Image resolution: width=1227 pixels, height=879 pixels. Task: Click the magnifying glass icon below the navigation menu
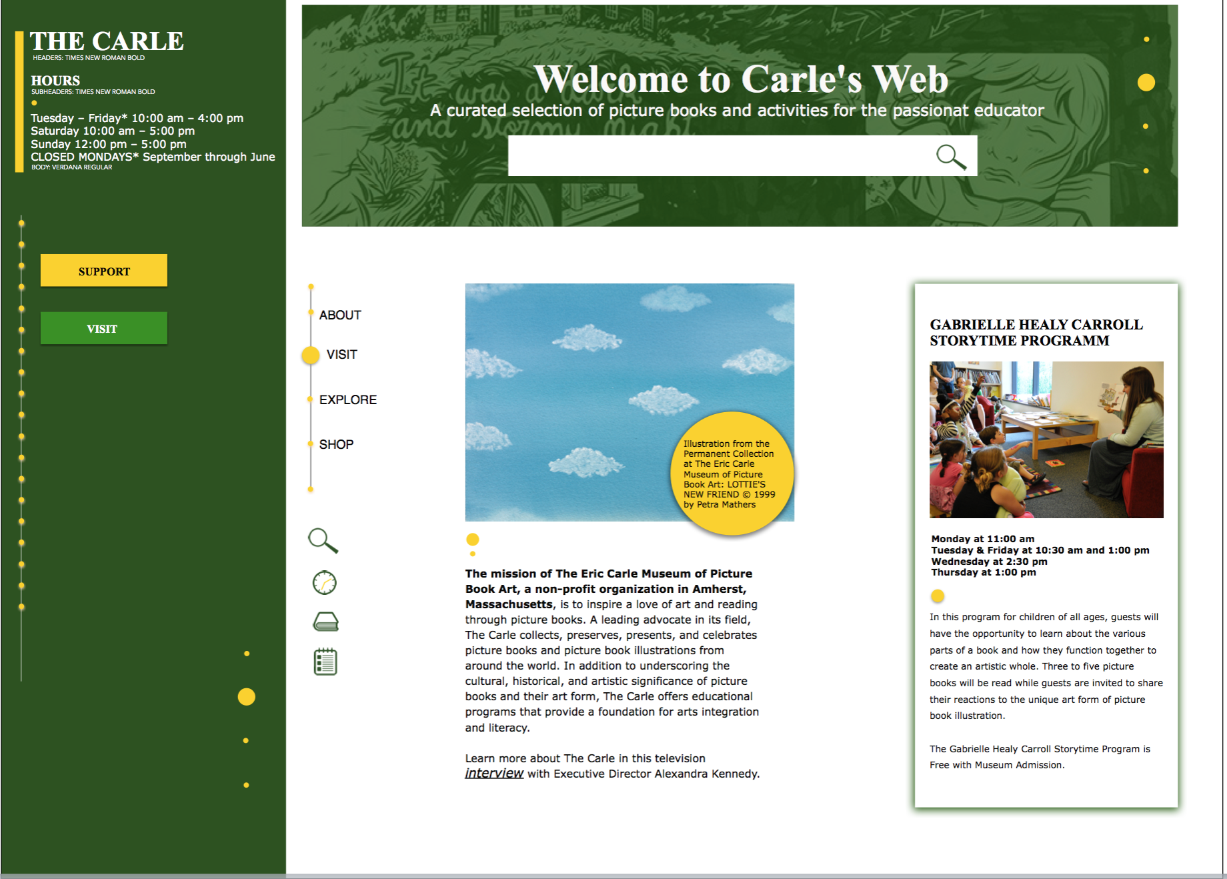coord(323,540)
